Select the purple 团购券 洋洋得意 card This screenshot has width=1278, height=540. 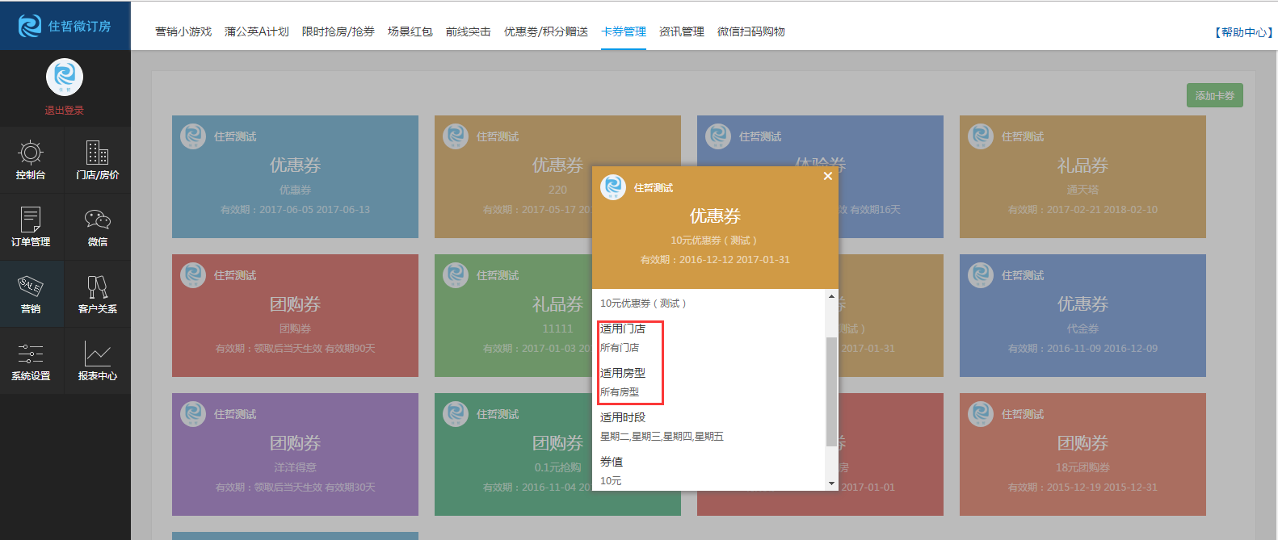tap(295, 454)
